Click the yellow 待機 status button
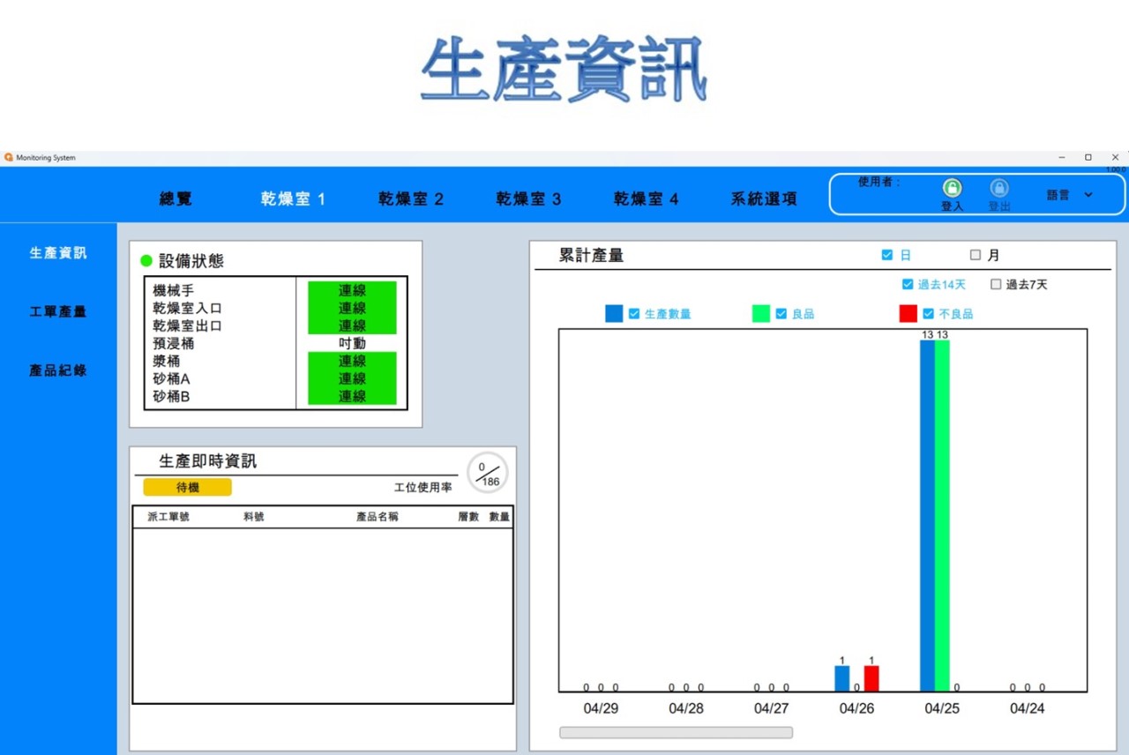Image resolution: width=1129 pixels, height=755 pixels. [x=188, y=488]
